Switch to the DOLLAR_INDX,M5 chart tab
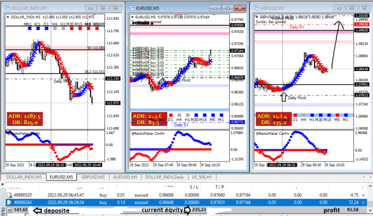 click(24, 177)
